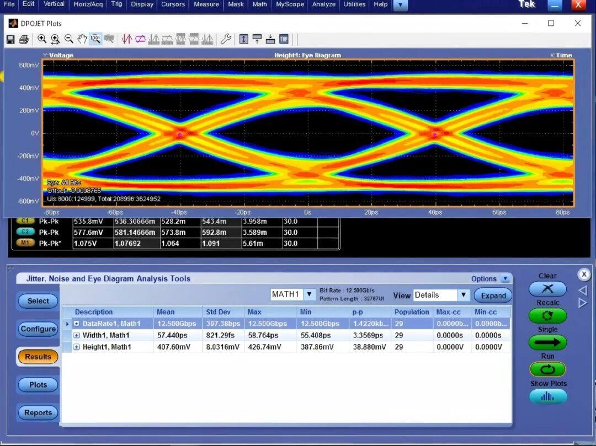Click the green Recalc button
This screenshot has height=446, width=596.
(547, 315)
